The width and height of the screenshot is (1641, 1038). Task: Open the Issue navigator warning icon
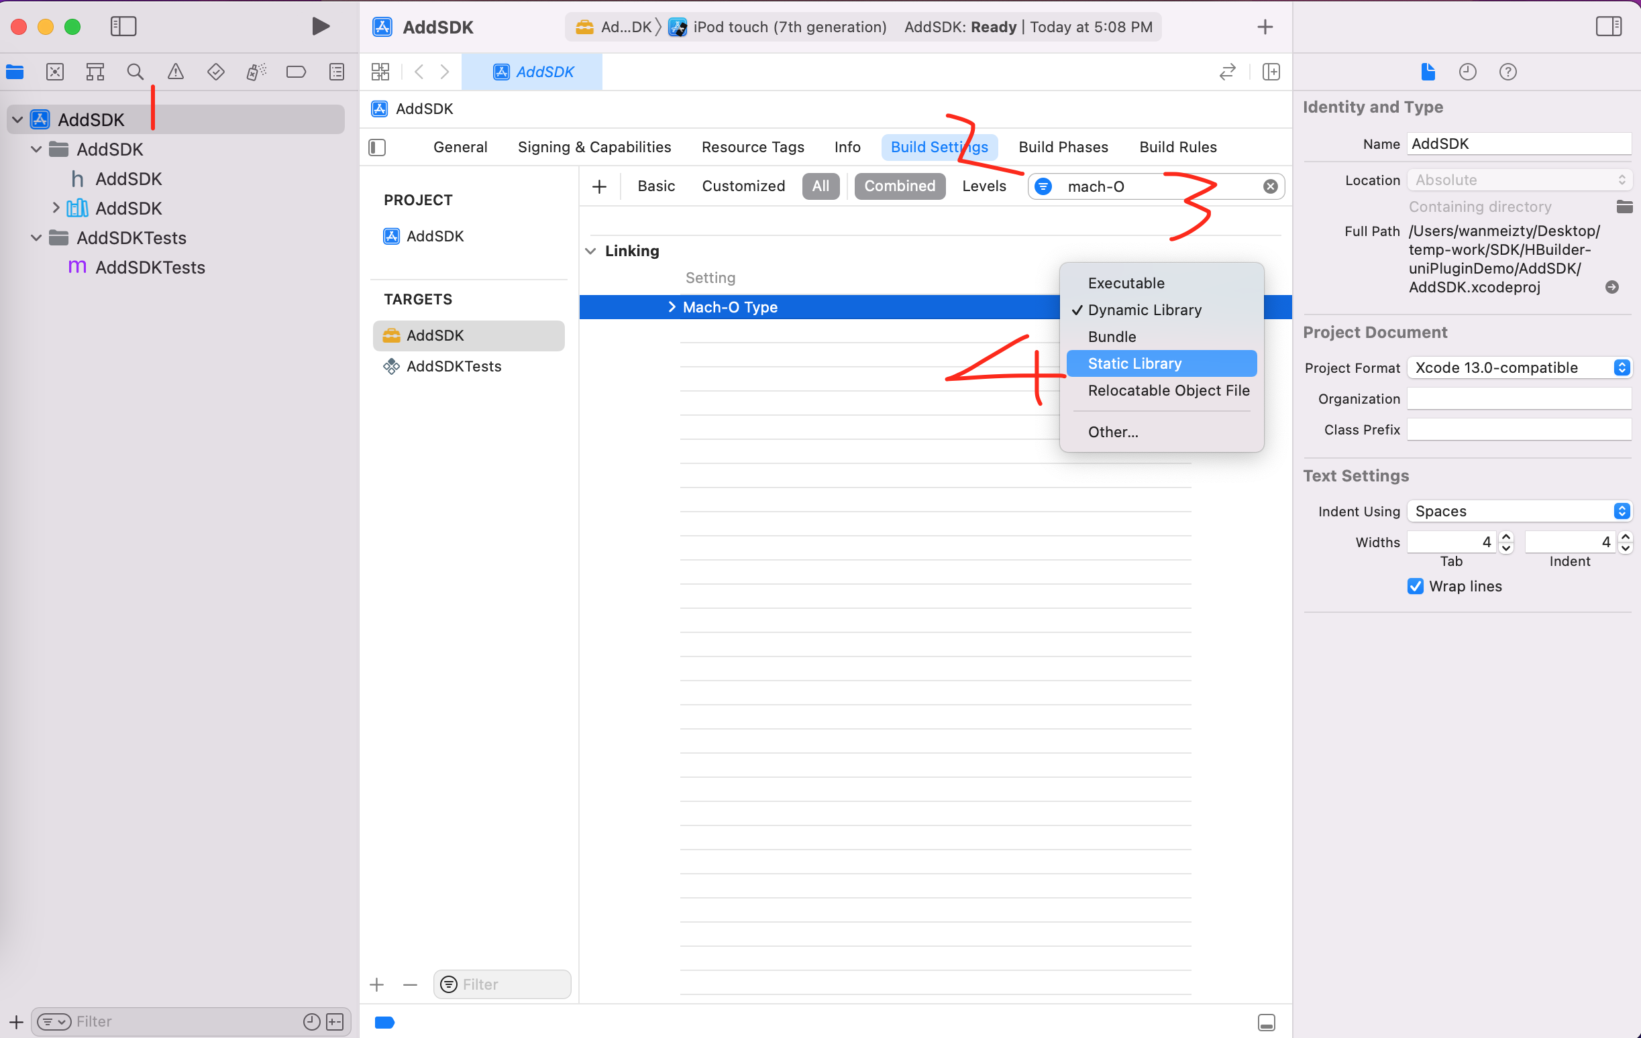pyautogui.click(x=175, y=72)
